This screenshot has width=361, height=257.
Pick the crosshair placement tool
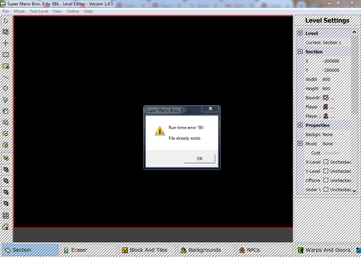tap(6, 43)
